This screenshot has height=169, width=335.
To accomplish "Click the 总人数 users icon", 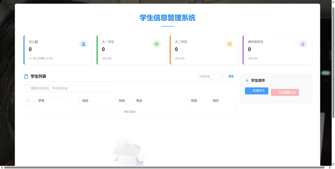I will (83, 44).
